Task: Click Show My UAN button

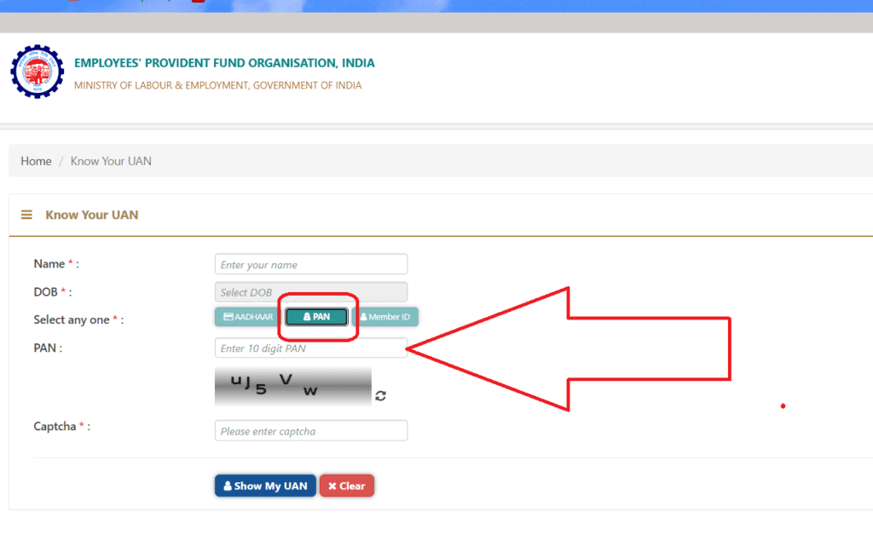Action: (x=266, y=486)
